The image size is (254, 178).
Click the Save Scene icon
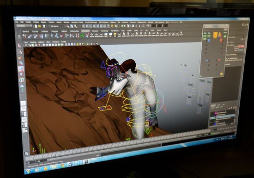(x=44, y=26)
